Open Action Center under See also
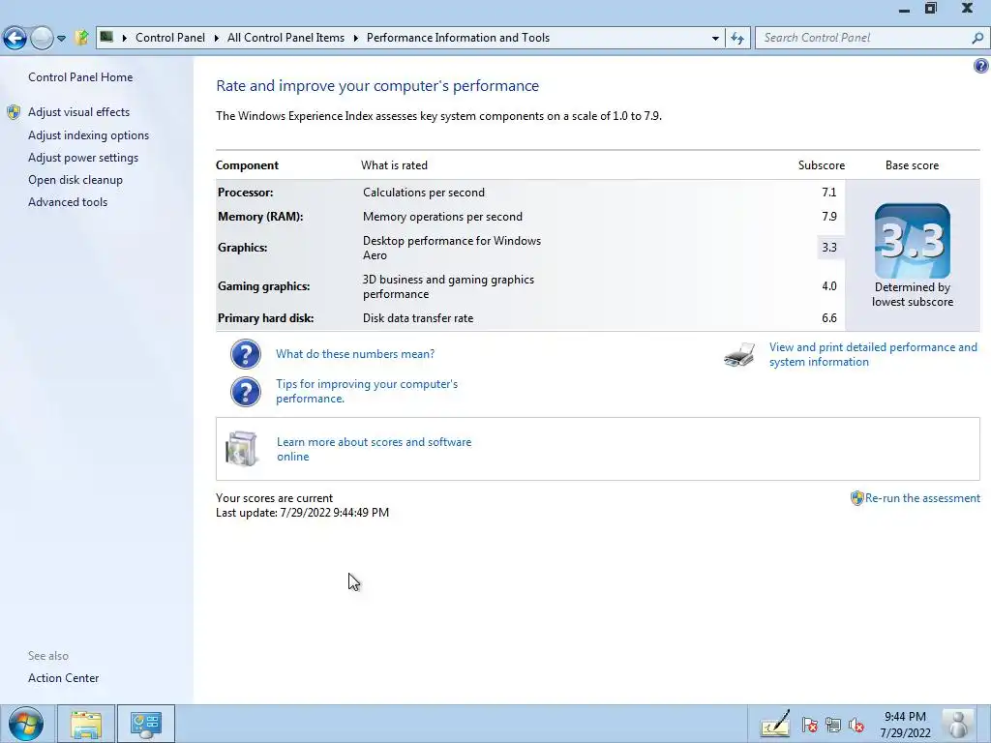Viewport: 991px width, 743px height. coord(63,678)
